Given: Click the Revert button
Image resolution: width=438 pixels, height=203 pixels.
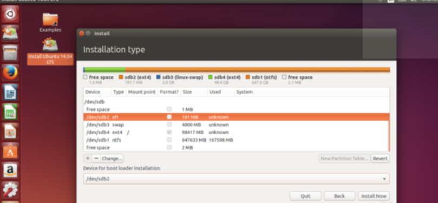Looking at the screenshot, I should (x=380, y=158).
